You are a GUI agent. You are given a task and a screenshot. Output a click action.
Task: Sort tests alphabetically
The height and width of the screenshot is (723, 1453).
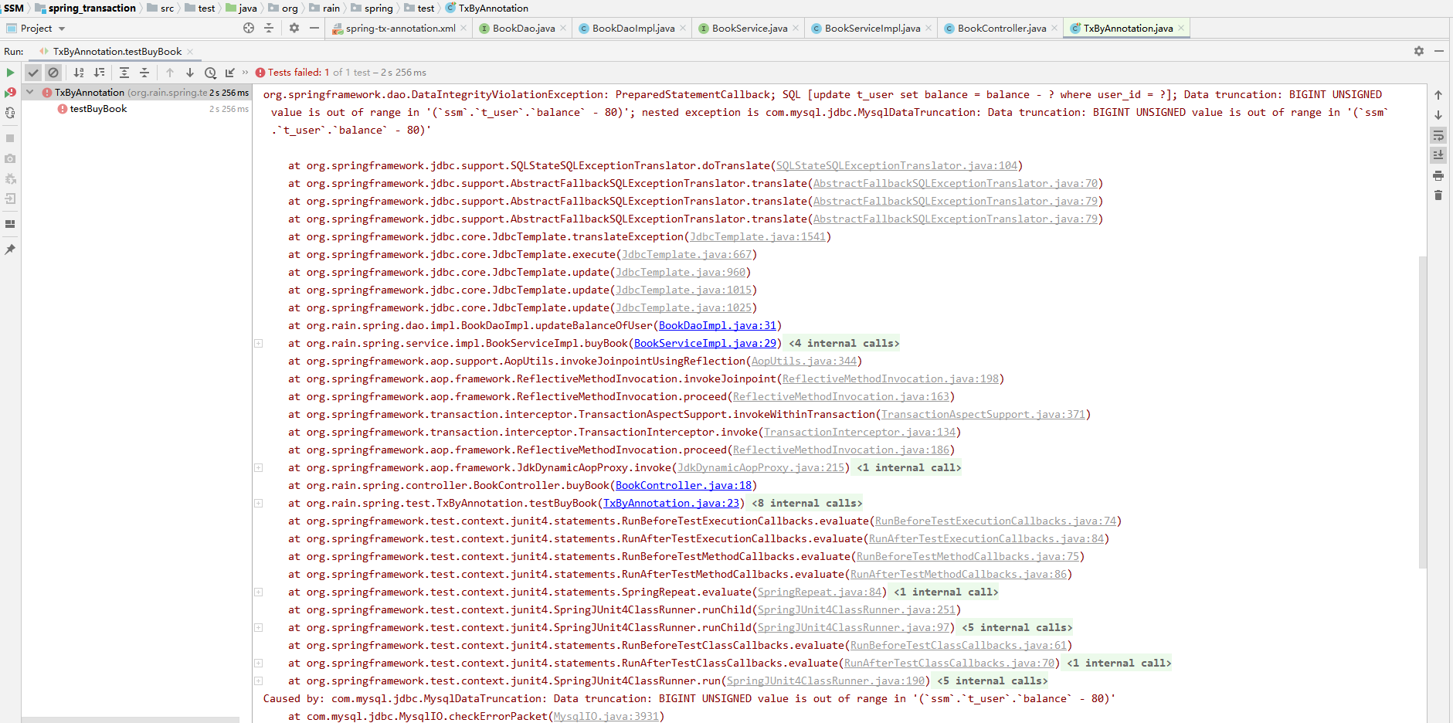click(79, 73)
